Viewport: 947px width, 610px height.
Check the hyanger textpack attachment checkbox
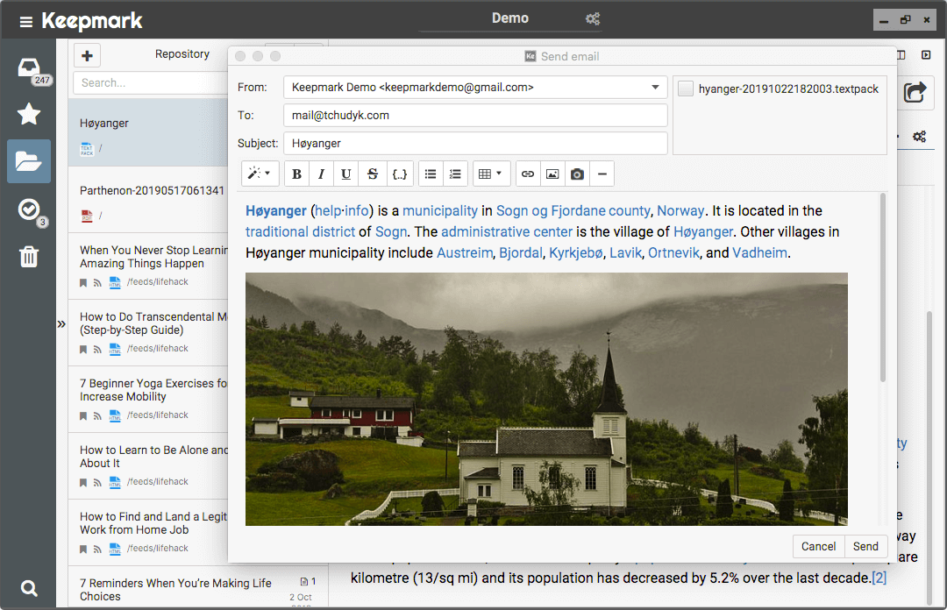[x=686, y=89]
